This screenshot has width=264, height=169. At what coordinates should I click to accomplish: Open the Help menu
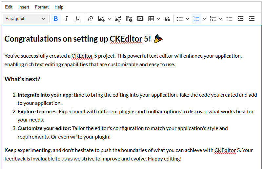pyautogui.click(x=59, y=7)
